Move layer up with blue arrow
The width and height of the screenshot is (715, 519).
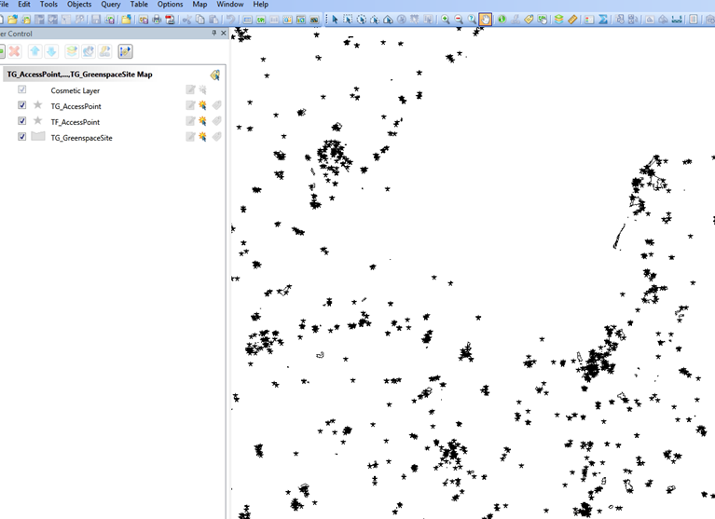35,51
